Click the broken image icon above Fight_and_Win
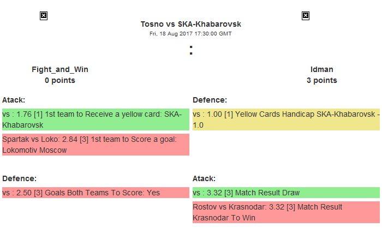The height and width of the screenshot is (251, 382). click(x=44, y=16)
